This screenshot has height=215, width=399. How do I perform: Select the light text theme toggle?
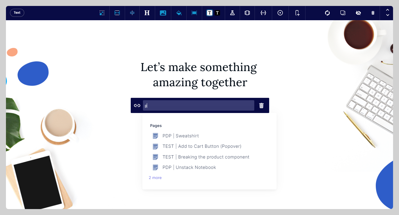click(x=210, y=13)
